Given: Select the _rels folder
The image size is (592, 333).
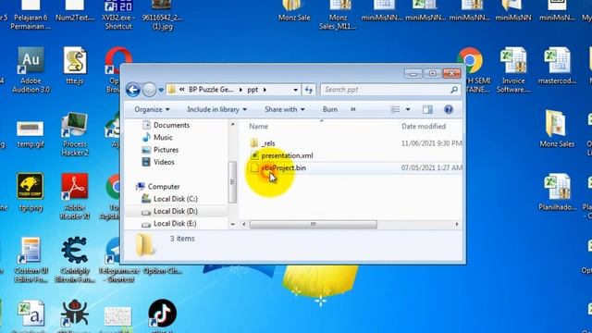Looking at the screenshot, I should pos(268,143).
